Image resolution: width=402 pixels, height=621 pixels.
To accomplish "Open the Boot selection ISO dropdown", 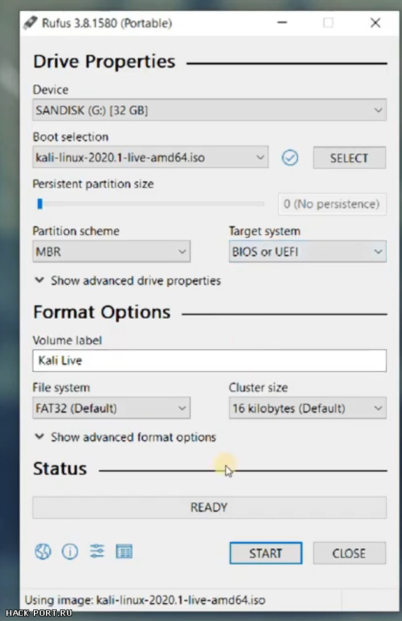I will point(151,157).
